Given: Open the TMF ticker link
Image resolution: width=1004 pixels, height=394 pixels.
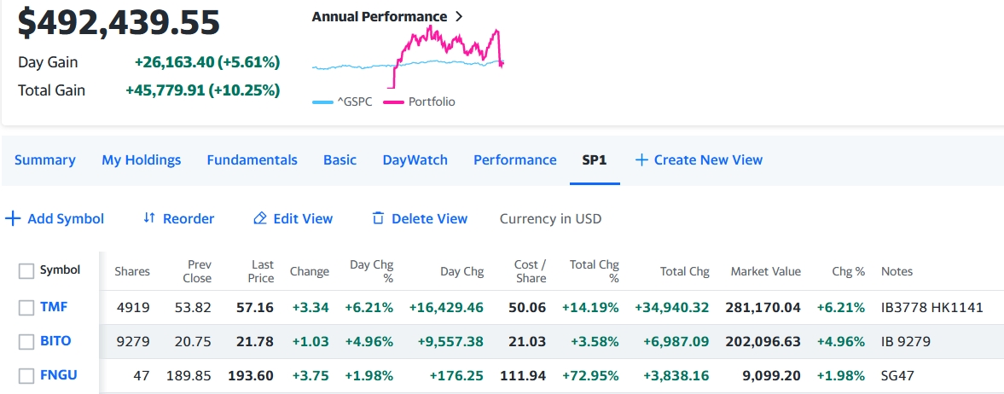Looking at the screenshot, I should coord(54,307).
